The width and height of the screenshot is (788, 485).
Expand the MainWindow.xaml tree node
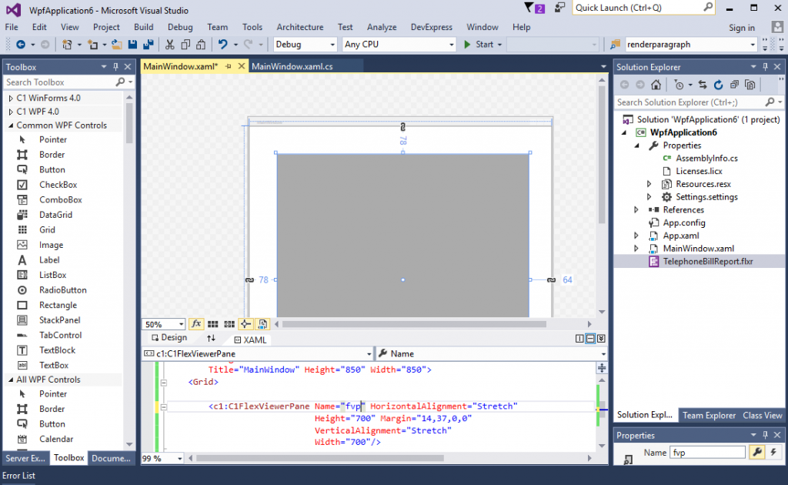pyautogui.click(x=636, y=249)
